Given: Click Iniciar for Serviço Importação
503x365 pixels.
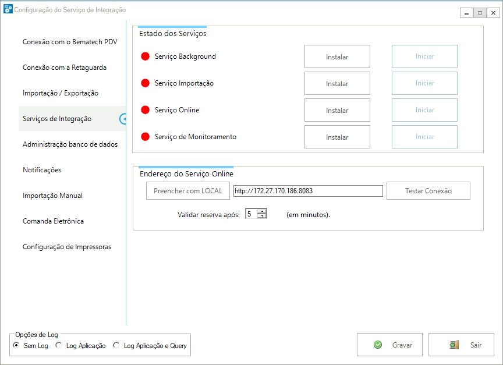Looking at the screenshot, I should point(425,83).
